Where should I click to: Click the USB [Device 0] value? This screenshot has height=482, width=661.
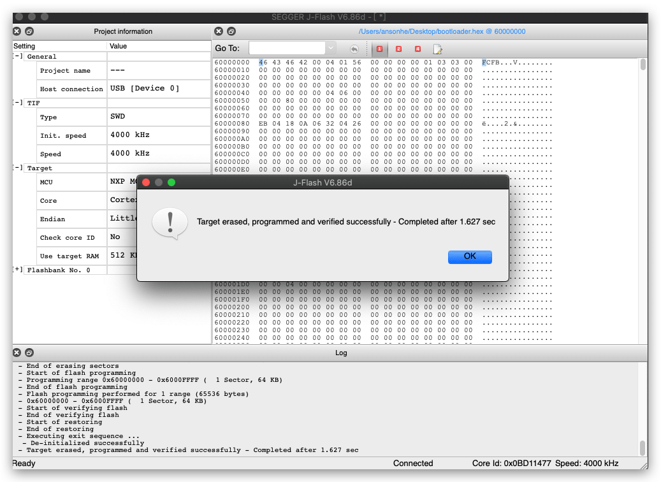[x=145, y=88]
